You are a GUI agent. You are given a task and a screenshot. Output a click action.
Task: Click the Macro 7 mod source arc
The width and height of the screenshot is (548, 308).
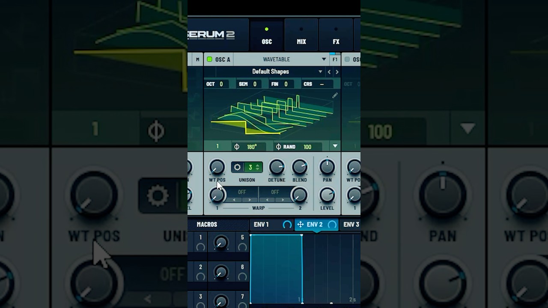[x=242, y=305]
